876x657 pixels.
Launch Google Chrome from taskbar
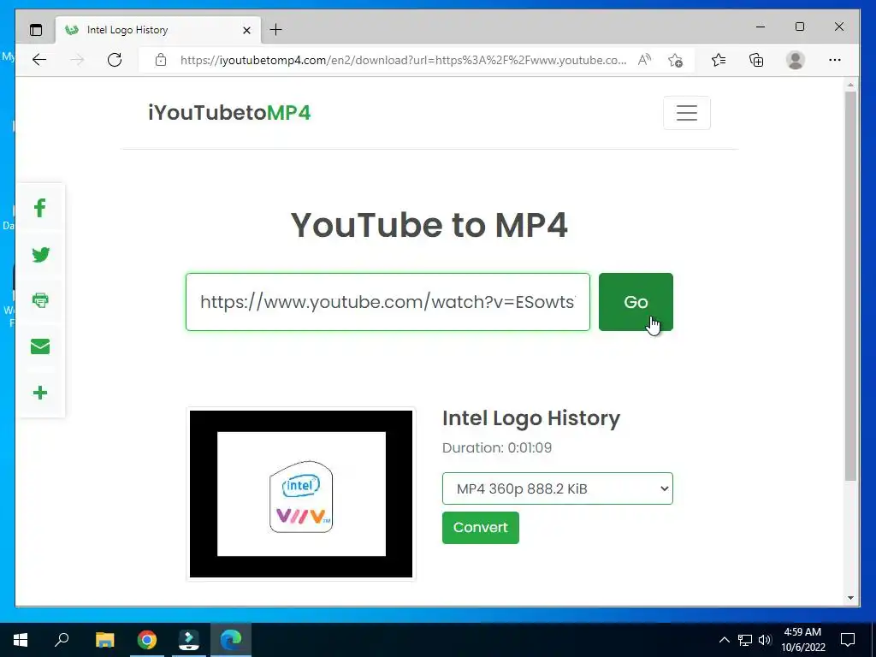coord(147,640)
